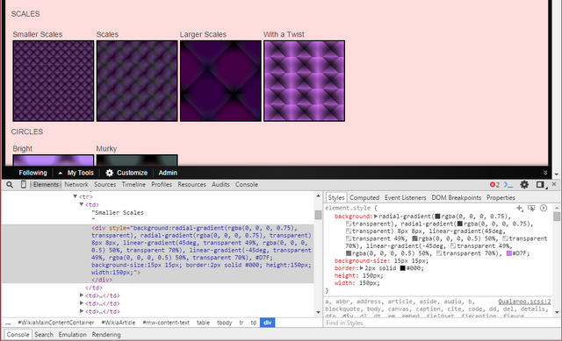Click first rgba(0,0,0,0.75) color swatch
The height and width of the screenshot is (341, 562).
point(437,217)
